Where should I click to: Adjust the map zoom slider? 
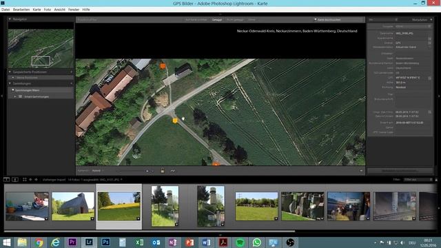tap(131, 171)
